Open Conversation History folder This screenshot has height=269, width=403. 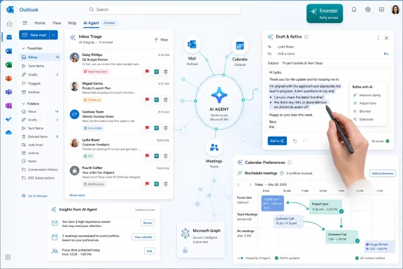40,170
